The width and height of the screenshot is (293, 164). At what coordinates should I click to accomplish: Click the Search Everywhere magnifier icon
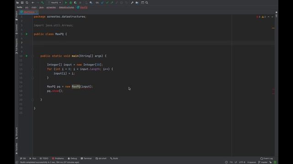click(x=146, y=3)
